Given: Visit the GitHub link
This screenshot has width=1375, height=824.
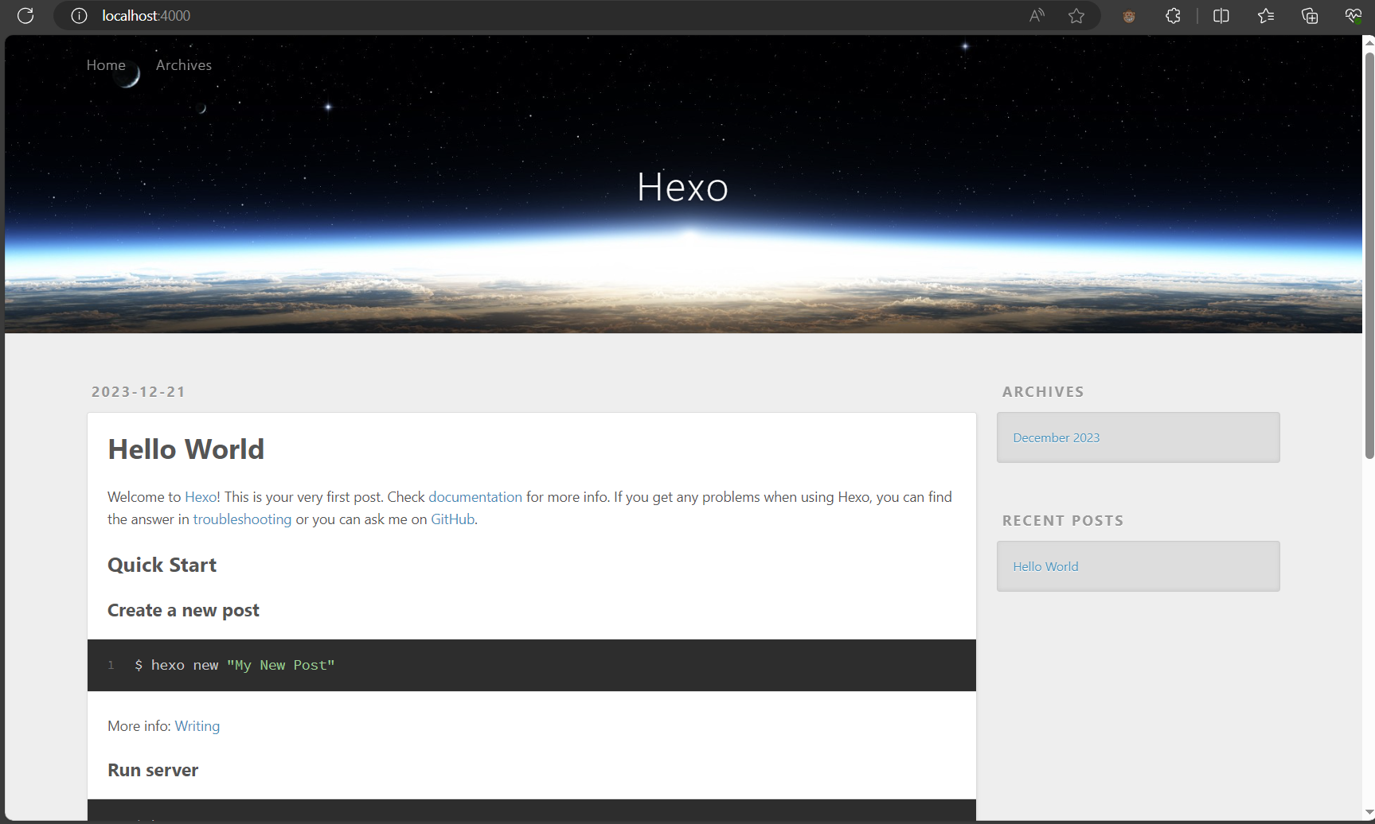Looking at the screenshot, I should point(453,519).
